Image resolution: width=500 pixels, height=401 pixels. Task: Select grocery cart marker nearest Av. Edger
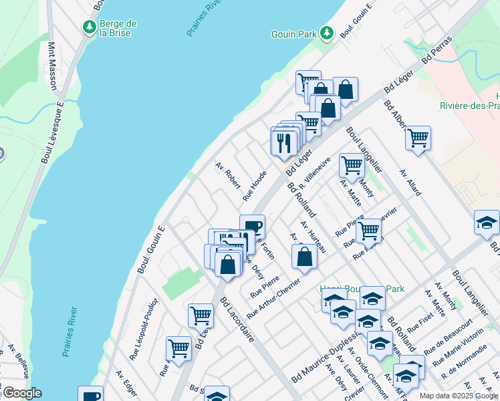click(179, 349)
